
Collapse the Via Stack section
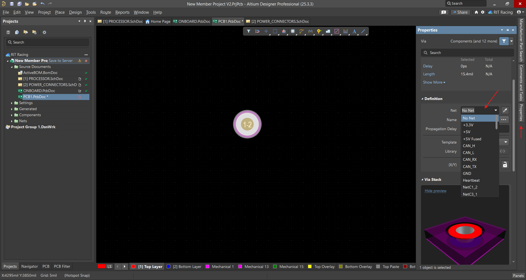[422, 180]
